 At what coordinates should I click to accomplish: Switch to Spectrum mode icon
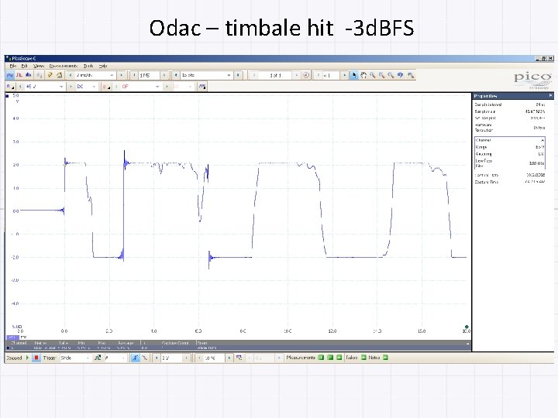pos(29,75)
